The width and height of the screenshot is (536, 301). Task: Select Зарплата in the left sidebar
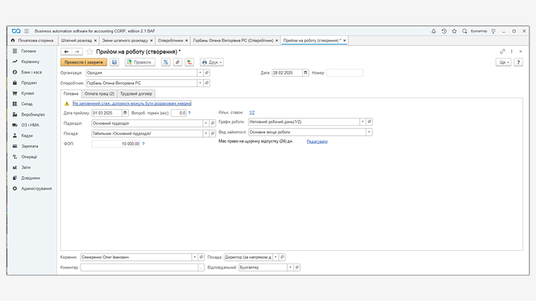point(29,145)
